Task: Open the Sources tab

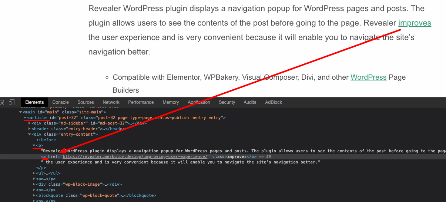Action: click(85, 102)
